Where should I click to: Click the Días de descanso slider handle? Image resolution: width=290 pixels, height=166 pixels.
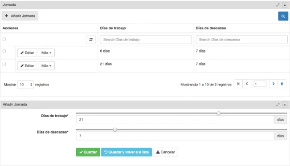[115, 130]
